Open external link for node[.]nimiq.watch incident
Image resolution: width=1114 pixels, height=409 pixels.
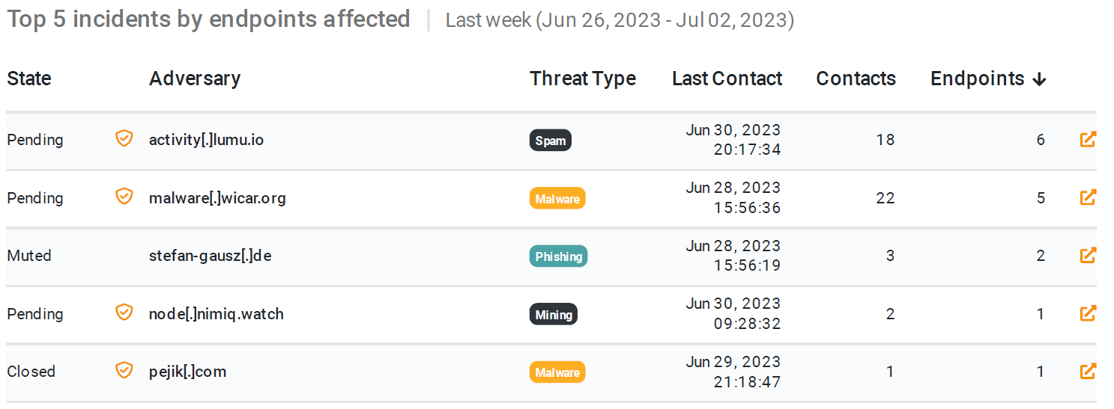coord(1088,313)
